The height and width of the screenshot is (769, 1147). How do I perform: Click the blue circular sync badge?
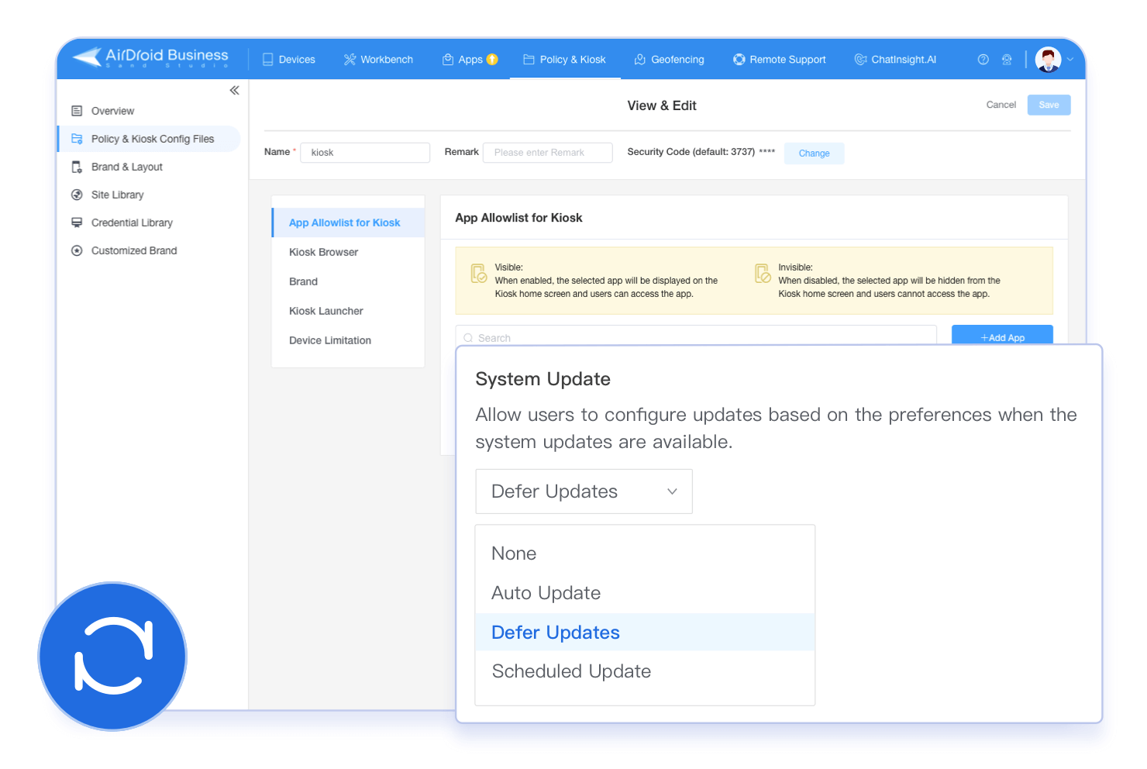pos(112,656)
